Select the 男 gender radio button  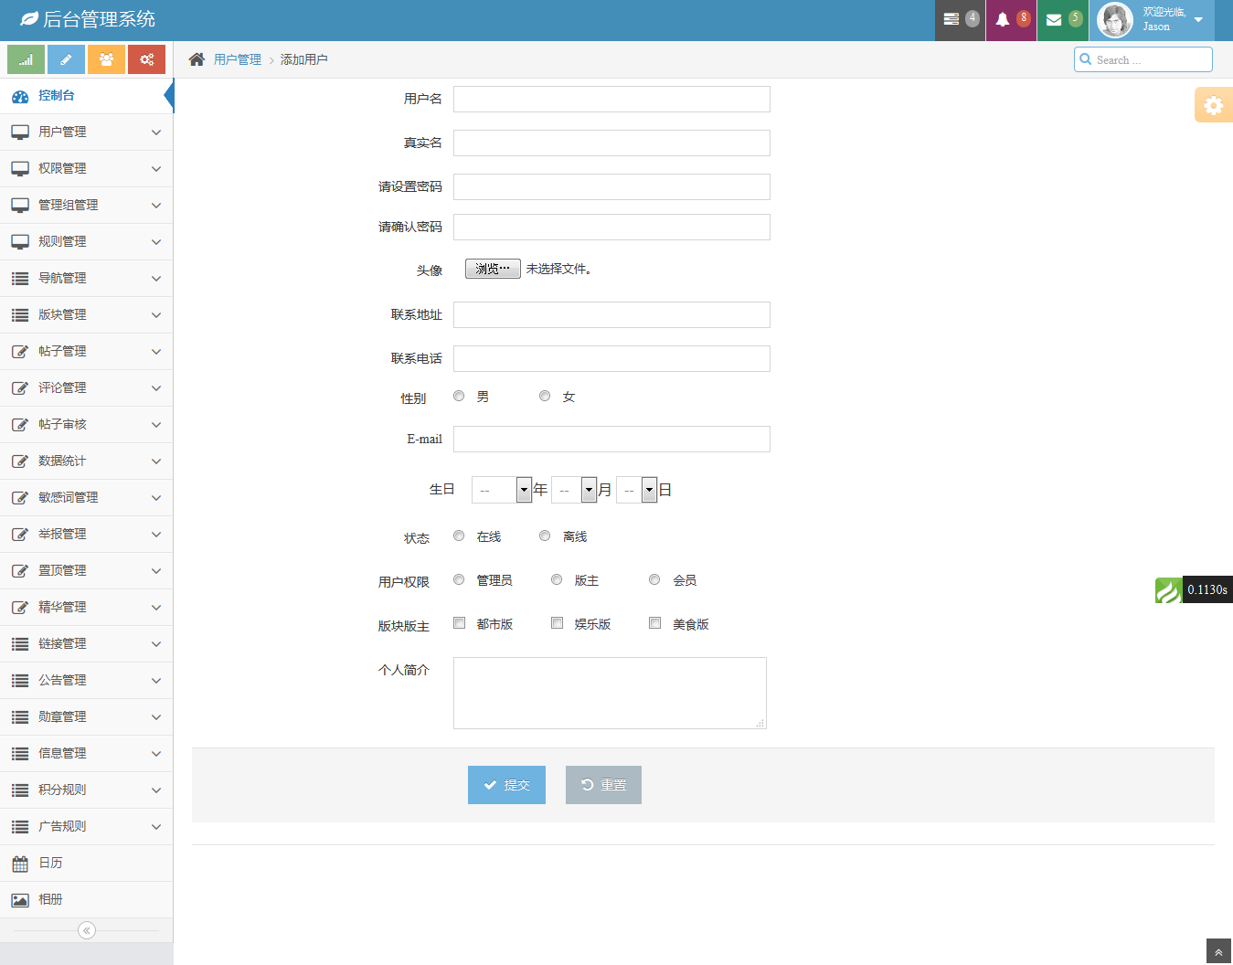pos(459,396)
